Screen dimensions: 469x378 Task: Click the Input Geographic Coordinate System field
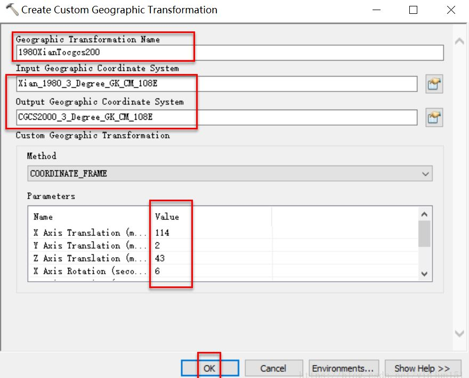[216, 84]
